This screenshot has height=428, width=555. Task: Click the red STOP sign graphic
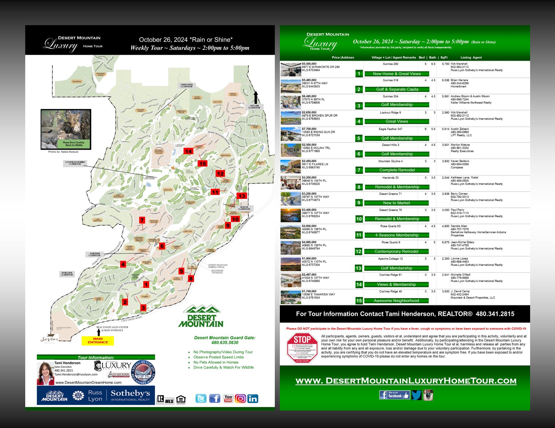302,348
